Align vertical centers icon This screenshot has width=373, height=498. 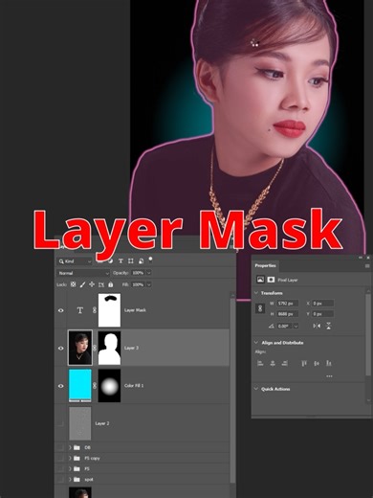tap(317, 363)
